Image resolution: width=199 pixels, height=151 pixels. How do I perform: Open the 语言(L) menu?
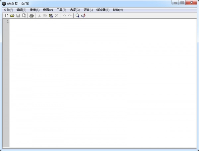pyautogui.click(x=88, y=10)
